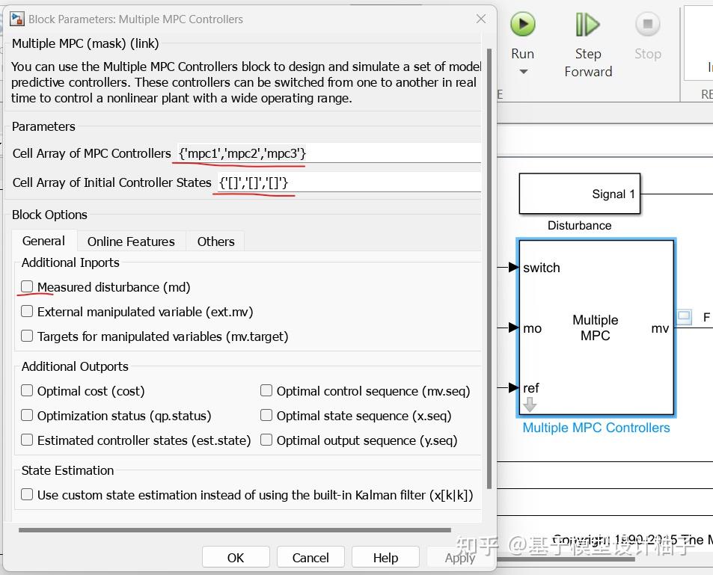
Task: Click the 'Signal 1' label
Action: [613, 194]
